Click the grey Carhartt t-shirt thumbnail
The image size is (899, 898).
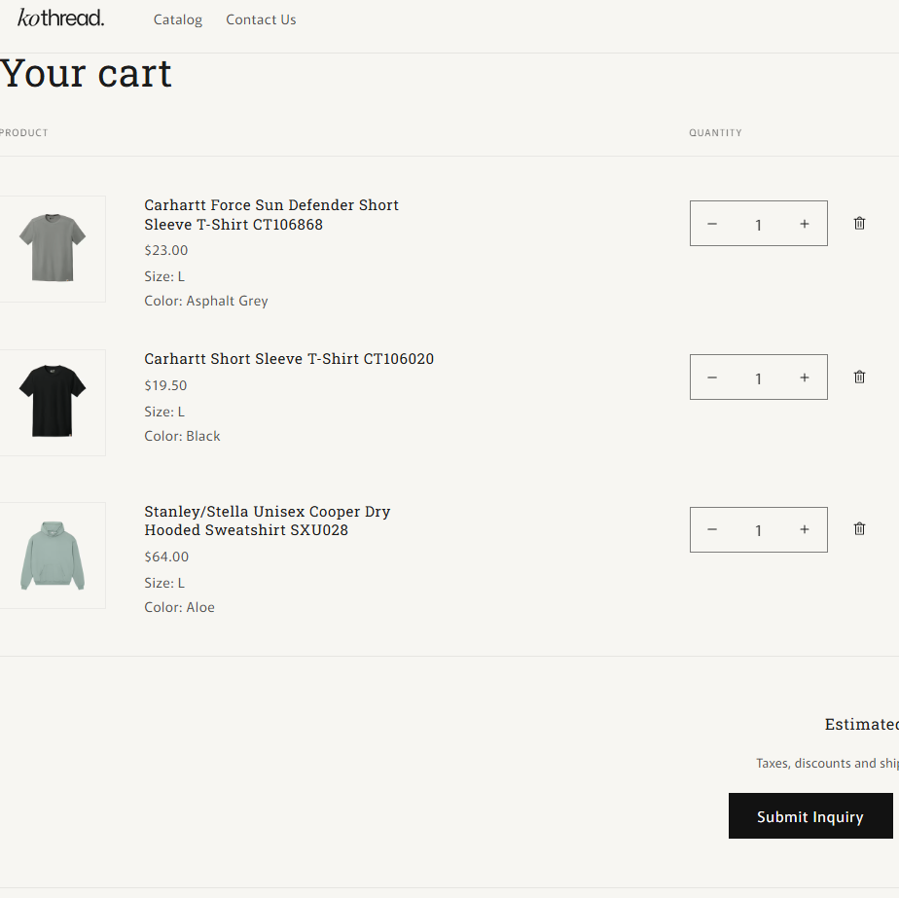click(53, 248)
